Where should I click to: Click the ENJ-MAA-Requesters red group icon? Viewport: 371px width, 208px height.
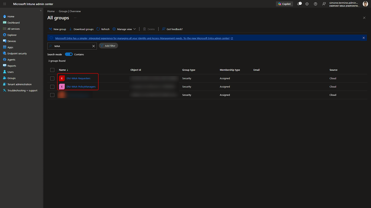click(x=62, y=78)
